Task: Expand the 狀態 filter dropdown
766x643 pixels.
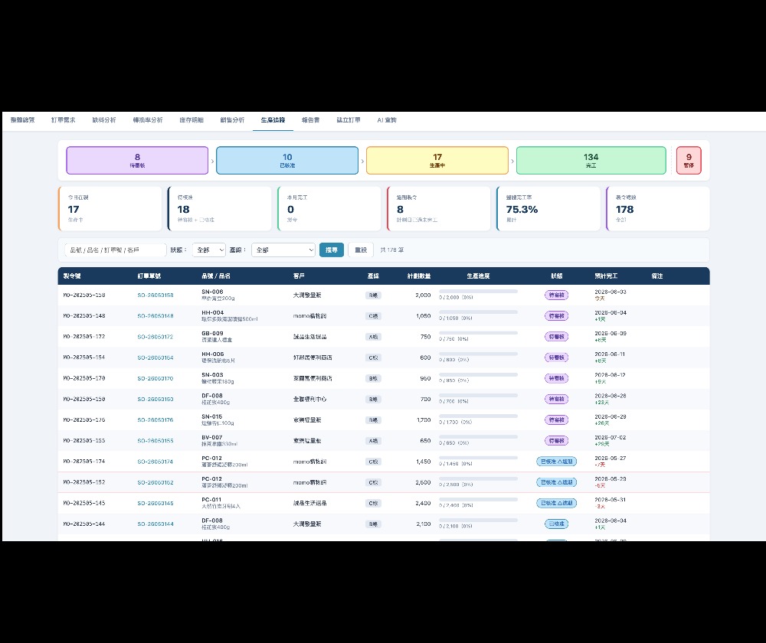Action: coord(208,250)
